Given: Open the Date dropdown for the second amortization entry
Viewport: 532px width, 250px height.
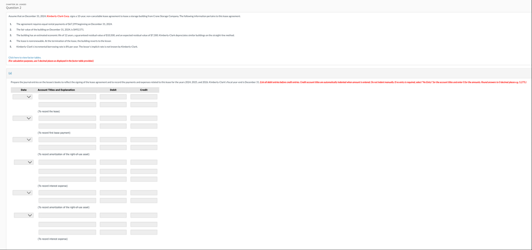Looking at the screenshot, I should [23, 193].
